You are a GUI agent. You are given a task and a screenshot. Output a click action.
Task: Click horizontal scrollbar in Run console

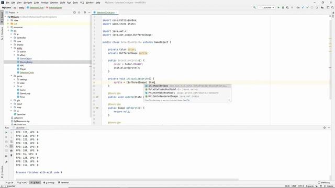pos(127,180)
